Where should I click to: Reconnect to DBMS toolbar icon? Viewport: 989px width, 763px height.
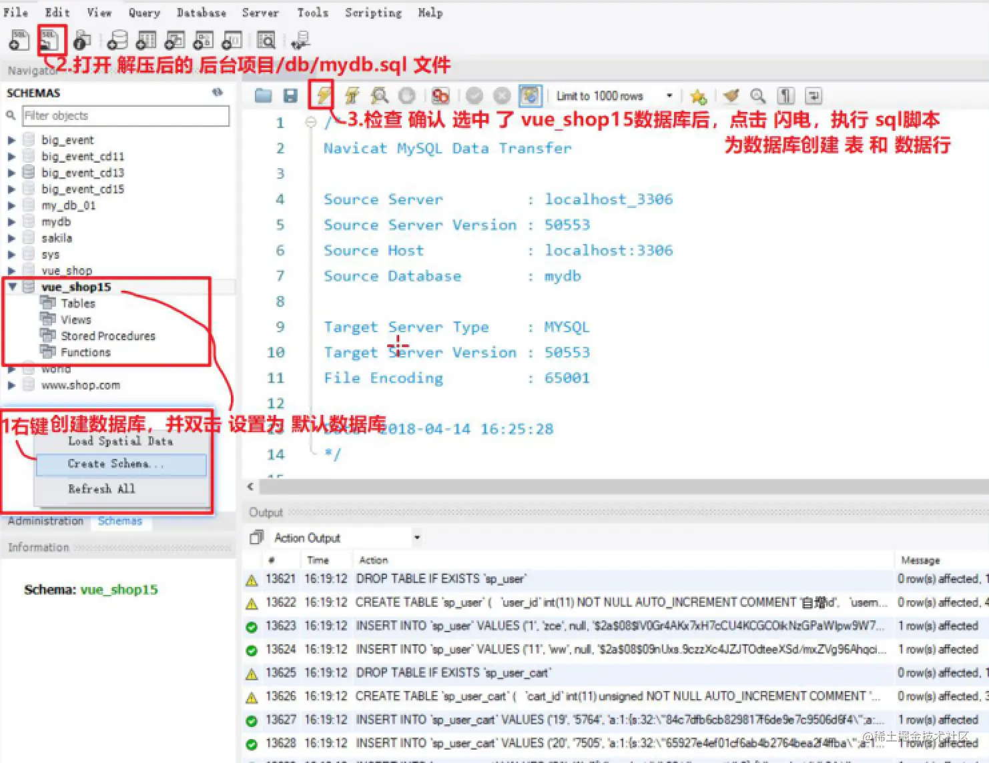(x=300, y=40)
